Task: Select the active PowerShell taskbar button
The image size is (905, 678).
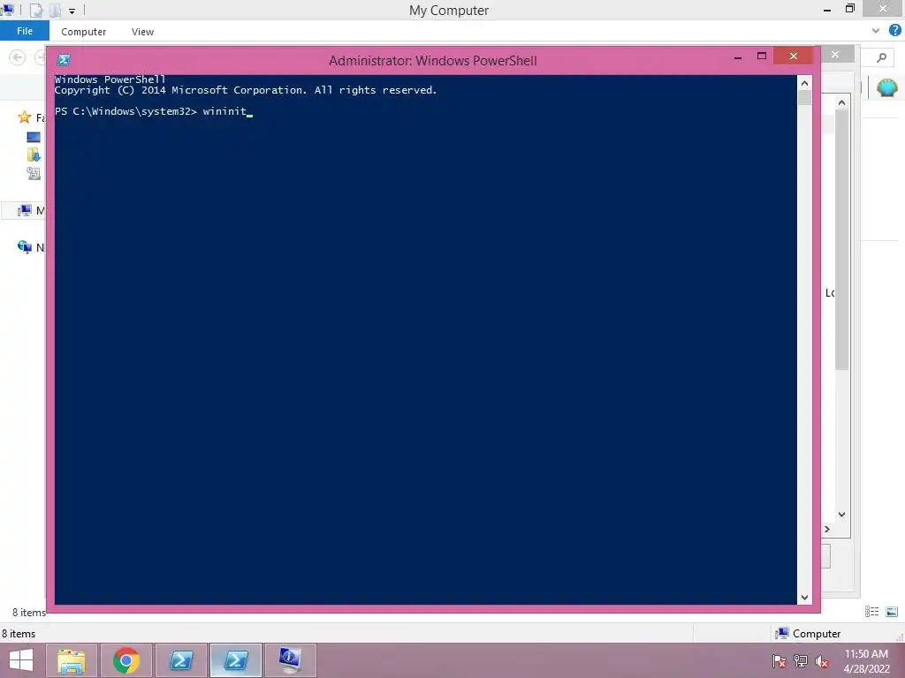Action: tap(235, 660)
